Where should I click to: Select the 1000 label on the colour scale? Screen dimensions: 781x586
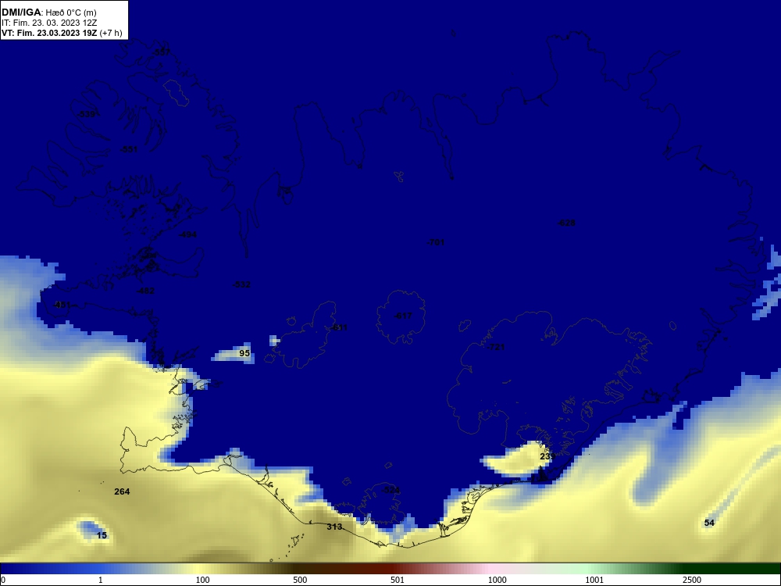497,580
